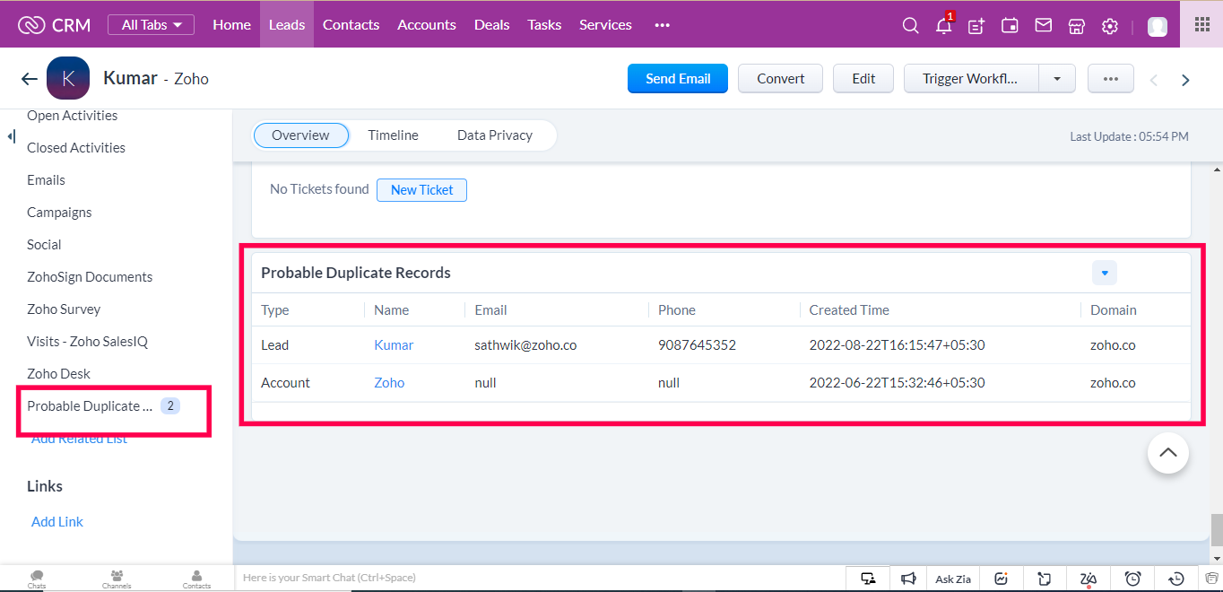Collapse the related list sidebar

(x=12, y=136)
